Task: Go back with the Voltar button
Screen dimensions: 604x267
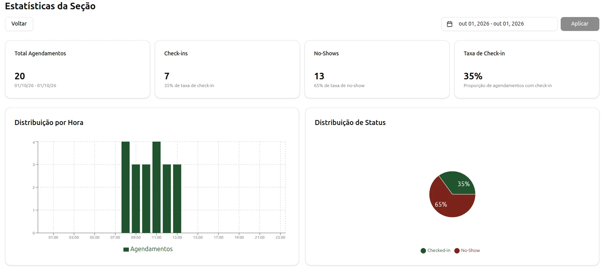Action: point(19,24)
